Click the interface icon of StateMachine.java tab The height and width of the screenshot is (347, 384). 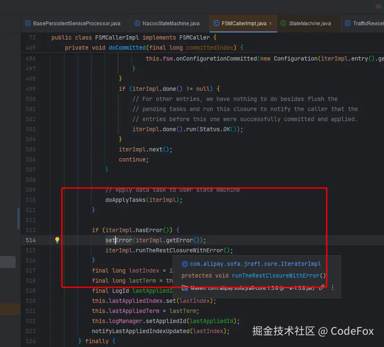click(x=283, y=23)
